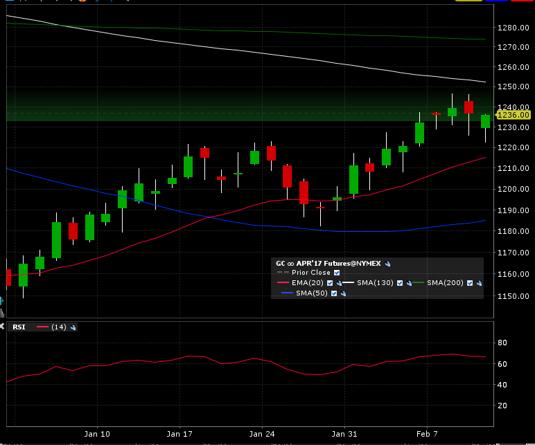Edit SMA(130) via its wrench icon
The height and width of the screenshot is (445, 535).
coord(409,283)
